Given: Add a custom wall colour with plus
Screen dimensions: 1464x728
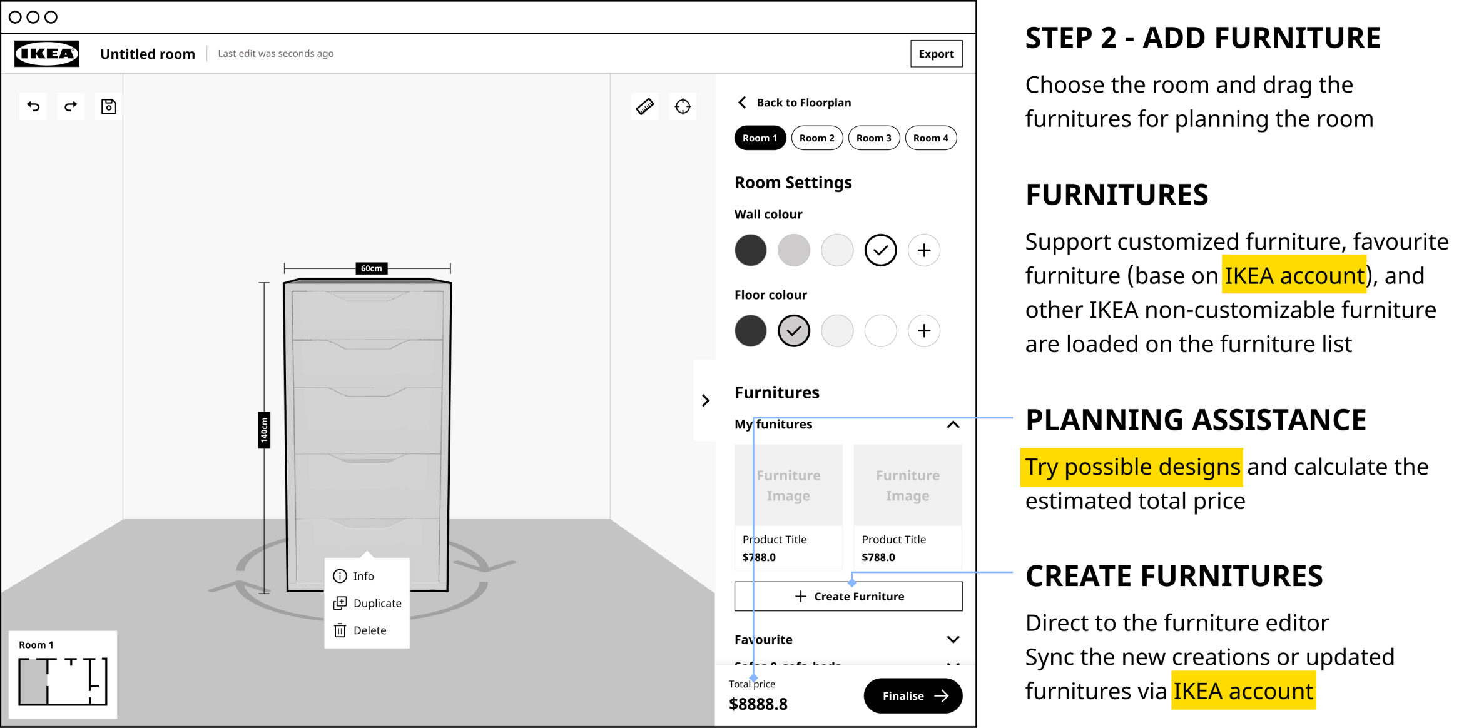Looking at the screenshot, I should (x=924, y=250).
